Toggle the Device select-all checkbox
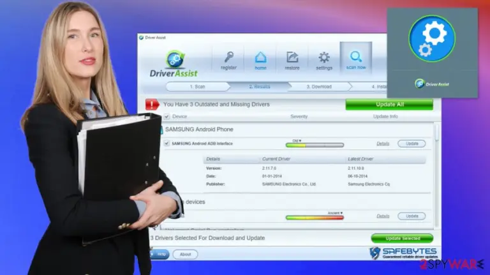 [167, 117]
